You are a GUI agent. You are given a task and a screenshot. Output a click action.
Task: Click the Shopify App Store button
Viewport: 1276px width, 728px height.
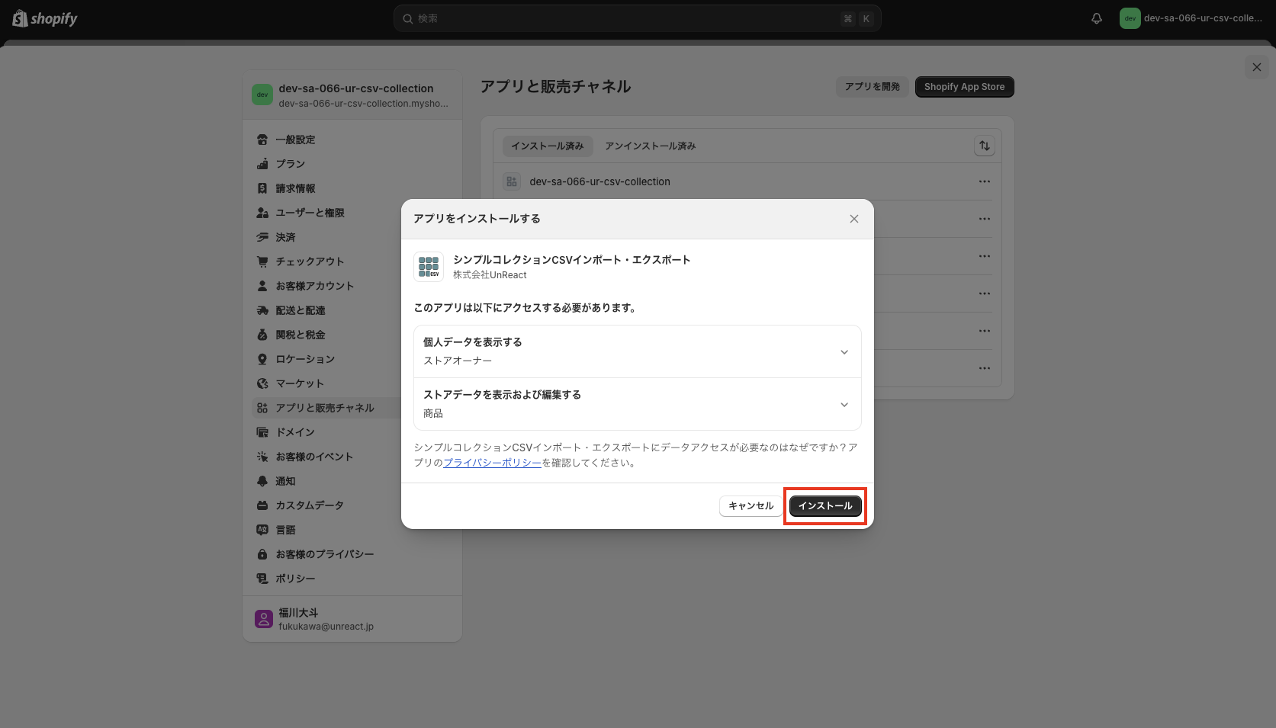click(965, 87)
